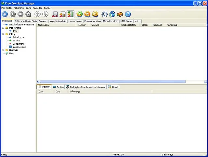Collapse the Pobierania tree folder
Viewport: 208px width, 157px height.
pos(3,28)
